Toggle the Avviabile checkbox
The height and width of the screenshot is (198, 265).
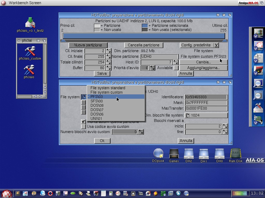pyautogui.click(x=176, y=68)
